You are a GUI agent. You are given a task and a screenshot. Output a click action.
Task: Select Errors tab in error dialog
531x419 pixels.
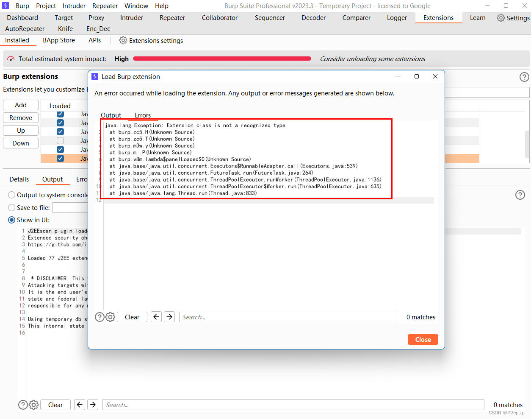143,115
